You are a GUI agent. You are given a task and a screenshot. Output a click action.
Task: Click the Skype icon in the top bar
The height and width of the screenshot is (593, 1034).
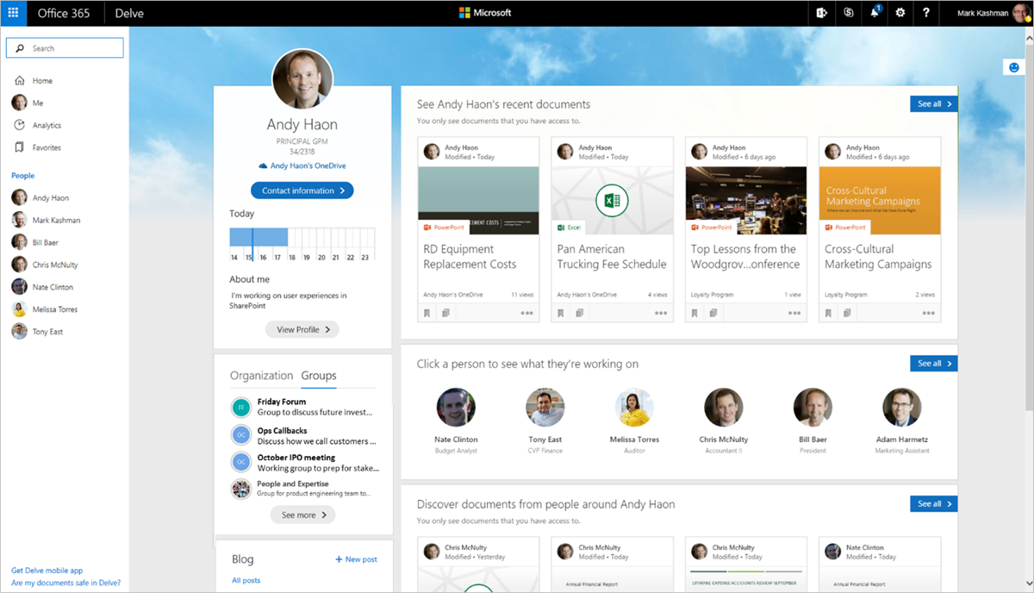tap(848, 13)
